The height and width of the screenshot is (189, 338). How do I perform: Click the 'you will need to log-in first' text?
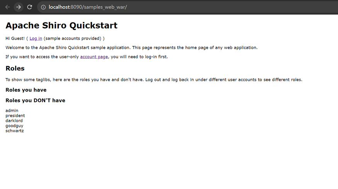click(x=139, y=57)
